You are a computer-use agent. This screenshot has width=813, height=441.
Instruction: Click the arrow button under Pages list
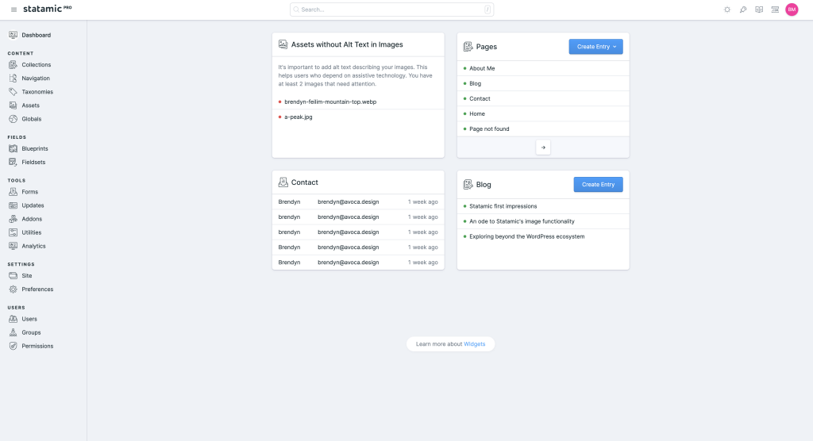tap(543, 147)
